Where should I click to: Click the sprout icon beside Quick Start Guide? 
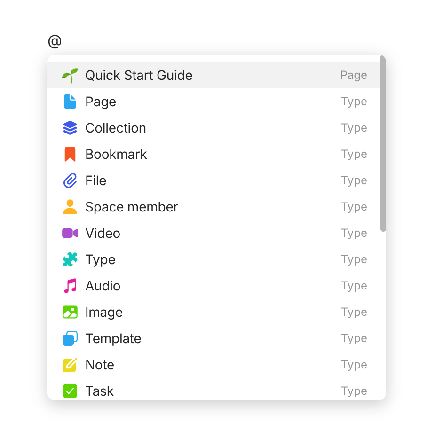tap(70, 76)
